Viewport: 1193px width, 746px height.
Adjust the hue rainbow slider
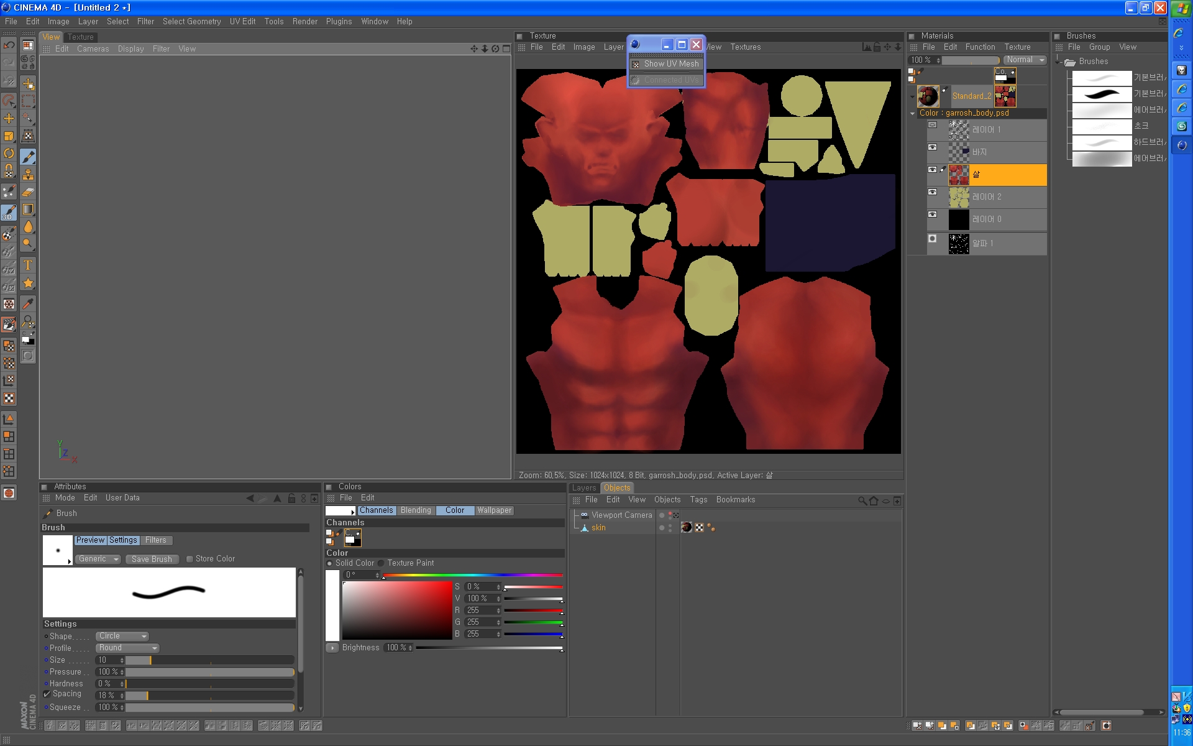(473, 576)
